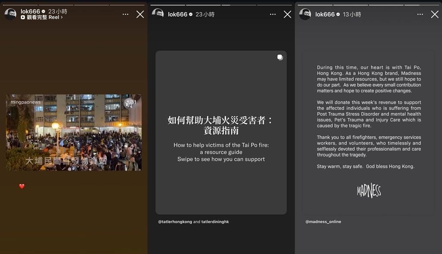The height and width of the screenshot is (254, 442).
Task: Click the Reel icon beside 觀看完整 Reel
Action: pos(22,17)
